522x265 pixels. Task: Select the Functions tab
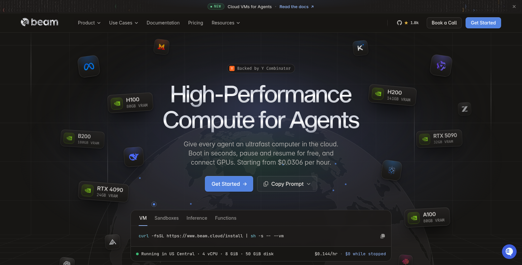click(225, 218)
